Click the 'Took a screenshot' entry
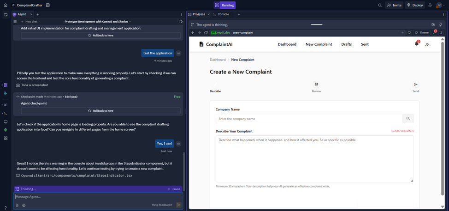This screenshot has width=449, height=211. pyautogui.click(x=32, y=85)
